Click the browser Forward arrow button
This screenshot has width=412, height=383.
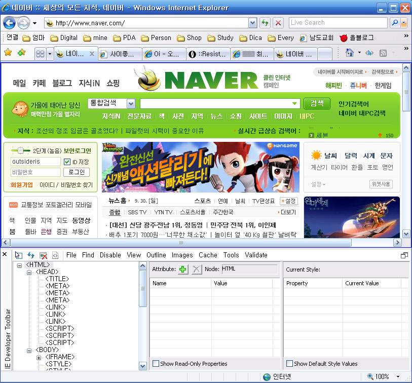(23, 23)
